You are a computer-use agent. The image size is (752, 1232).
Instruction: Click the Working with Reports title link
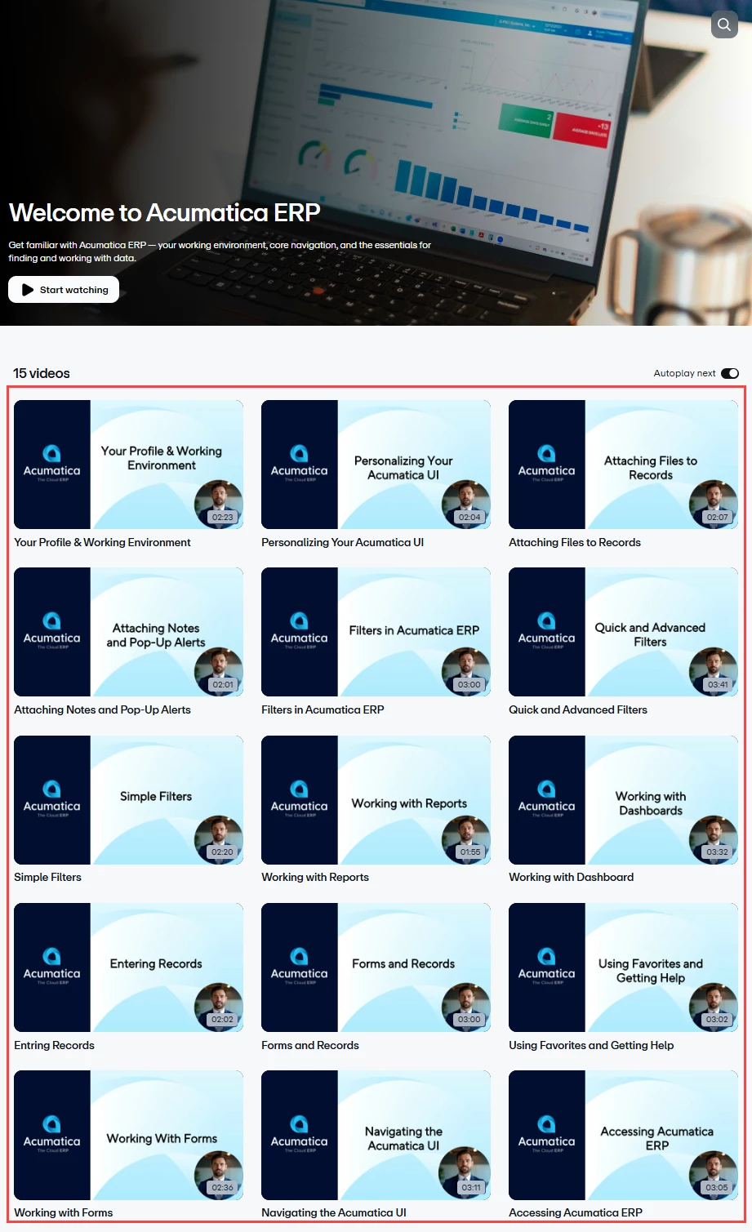(315, 877)
